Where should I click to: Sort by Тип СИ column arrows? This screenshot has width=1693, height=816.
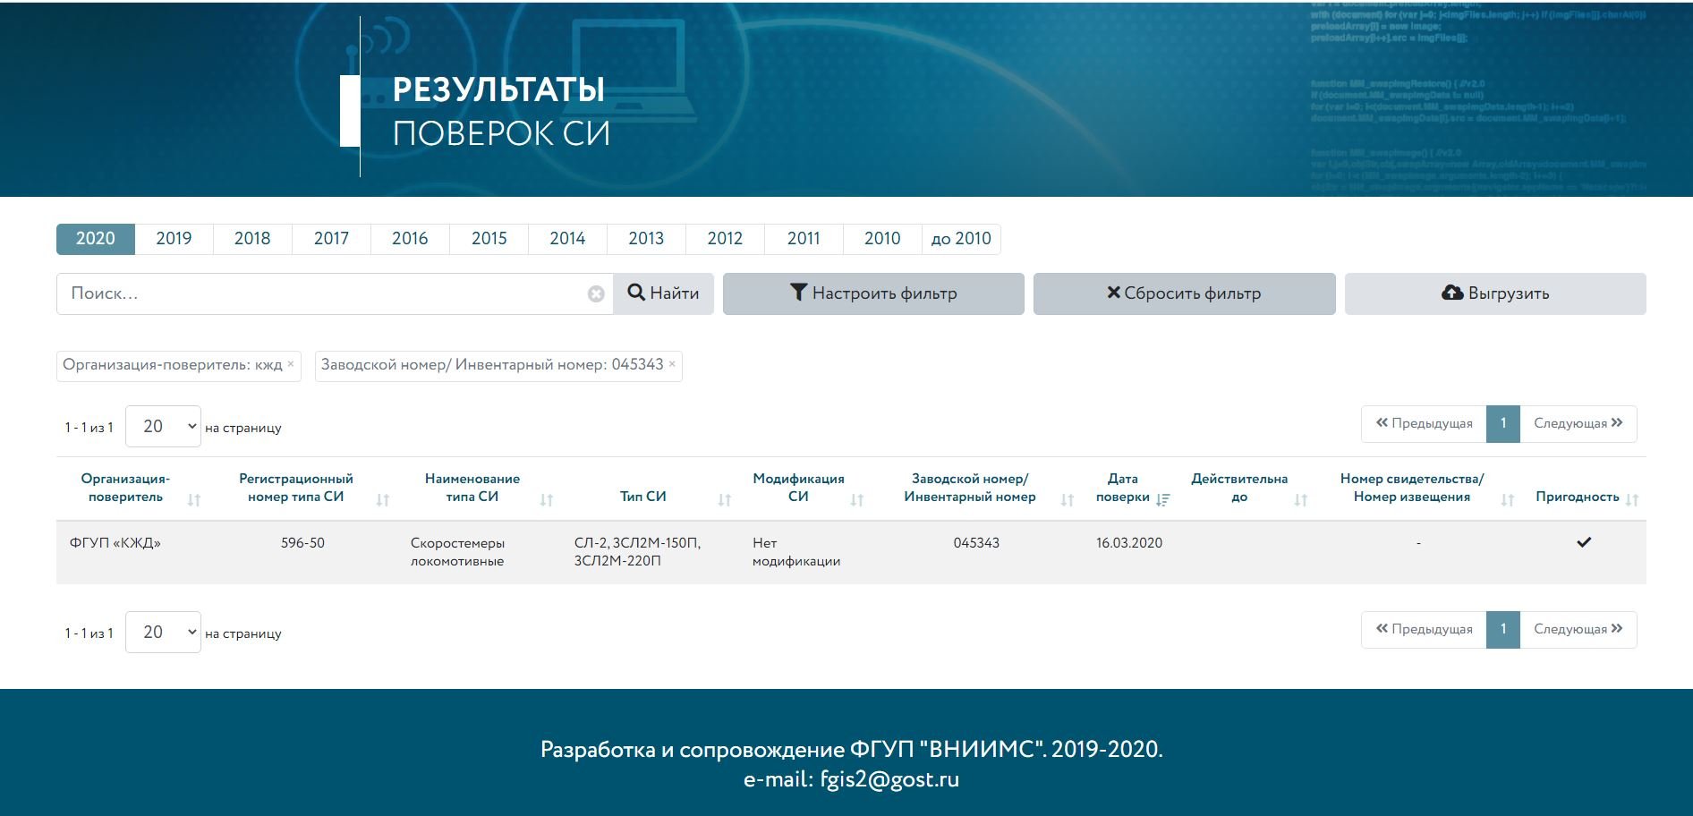pos(725,500)
